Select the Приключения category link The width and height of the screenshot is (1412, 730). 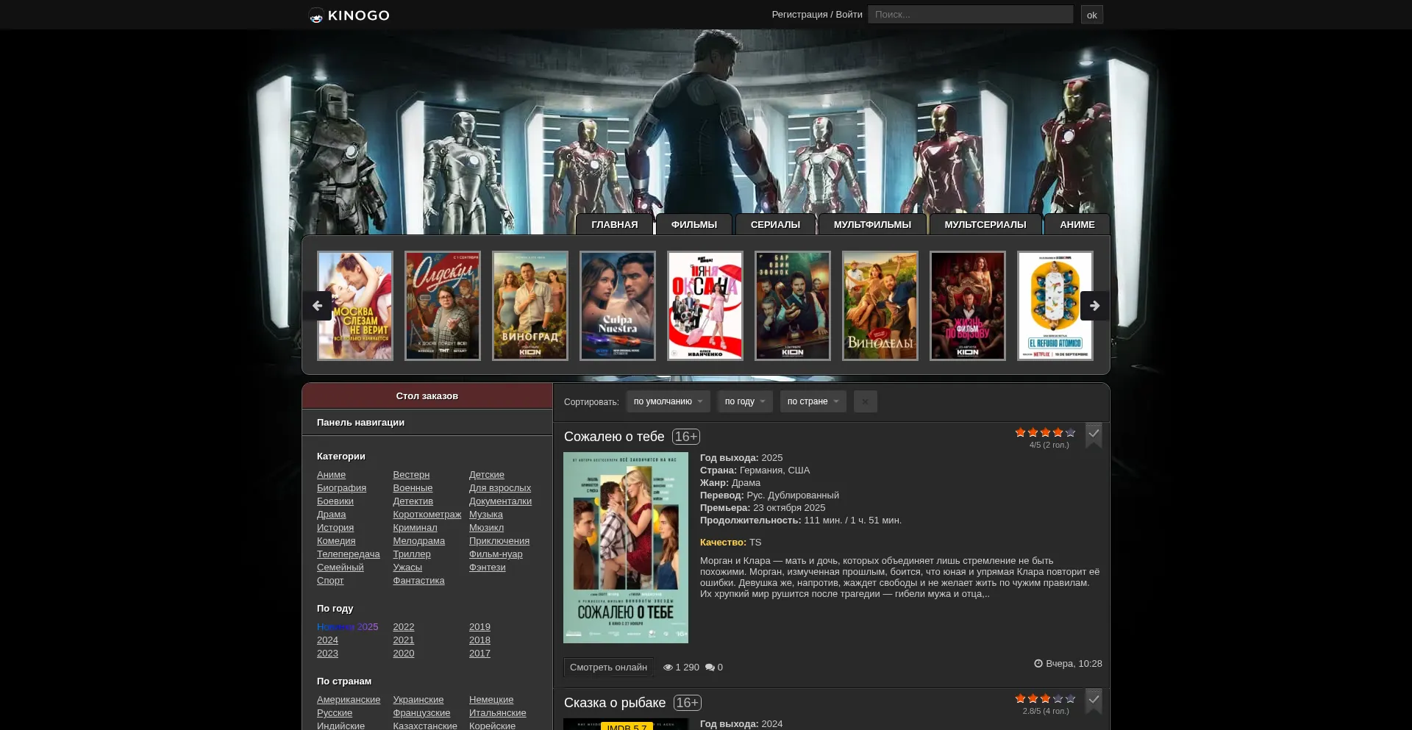pyautogui.click(x=499, y=541)
